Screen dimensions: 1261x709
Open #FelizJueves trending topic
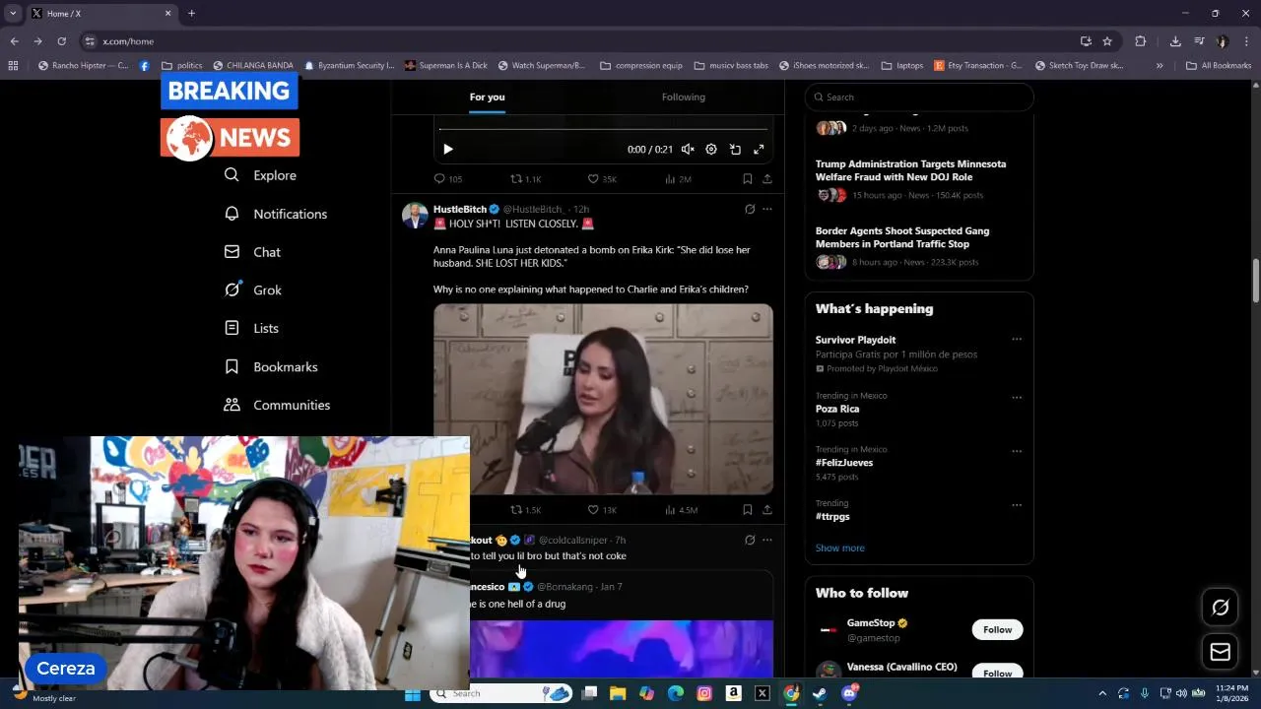click(844, 463)
